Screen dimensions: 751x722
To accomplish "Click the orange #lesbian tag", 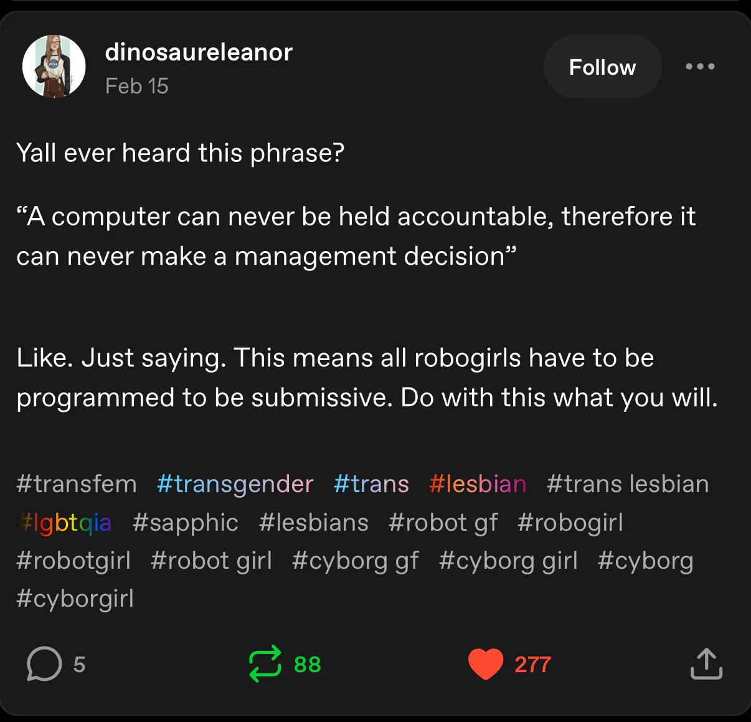I will click(x=478, y=484).
